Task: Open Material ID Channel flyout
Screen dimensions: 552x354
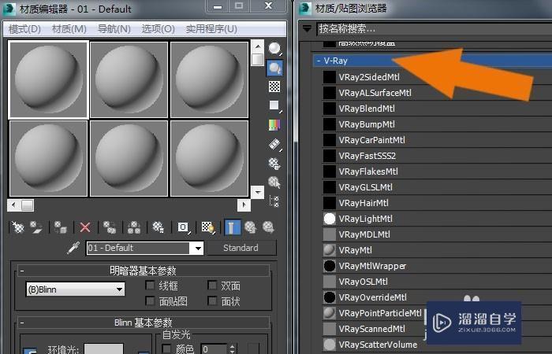Action: [184, 227]
